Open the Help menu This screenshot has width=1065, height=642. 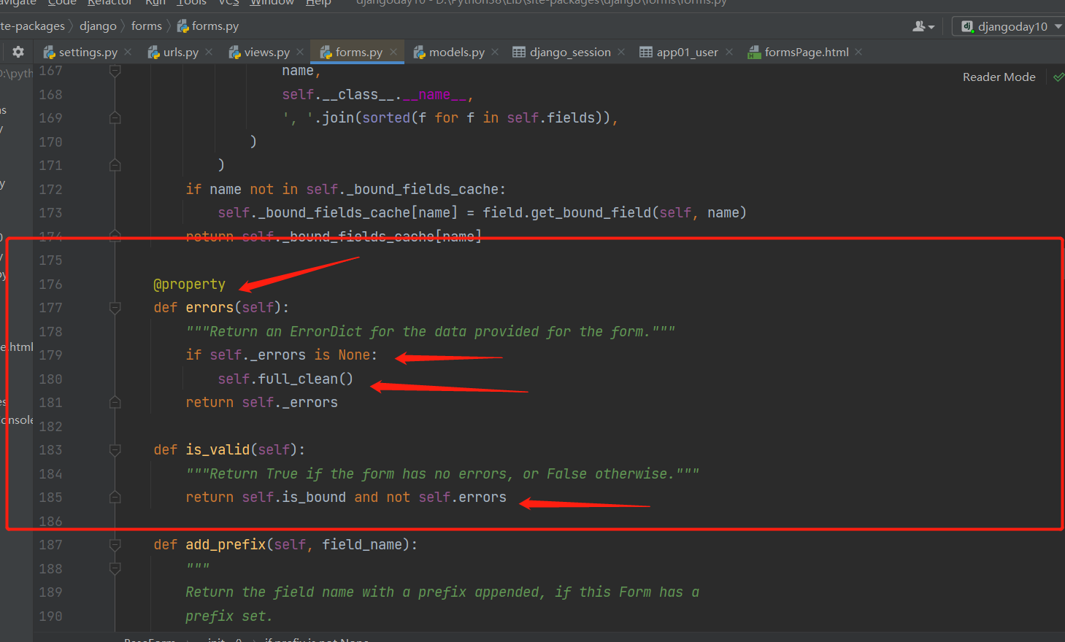tap(318, 3)
